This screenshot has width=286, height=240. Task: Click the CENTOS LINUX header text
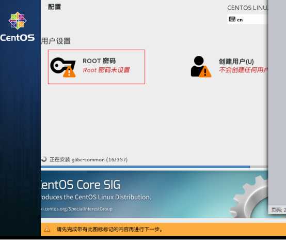pos(247,8)
